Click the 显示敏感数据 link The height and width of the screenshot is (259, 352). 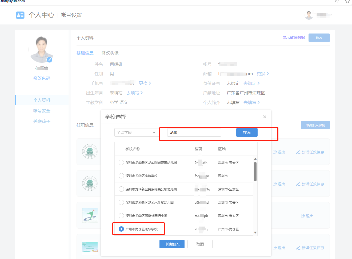(x=294, y=38)
